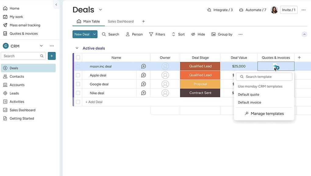Open Automate / 7

pos(252,10)
